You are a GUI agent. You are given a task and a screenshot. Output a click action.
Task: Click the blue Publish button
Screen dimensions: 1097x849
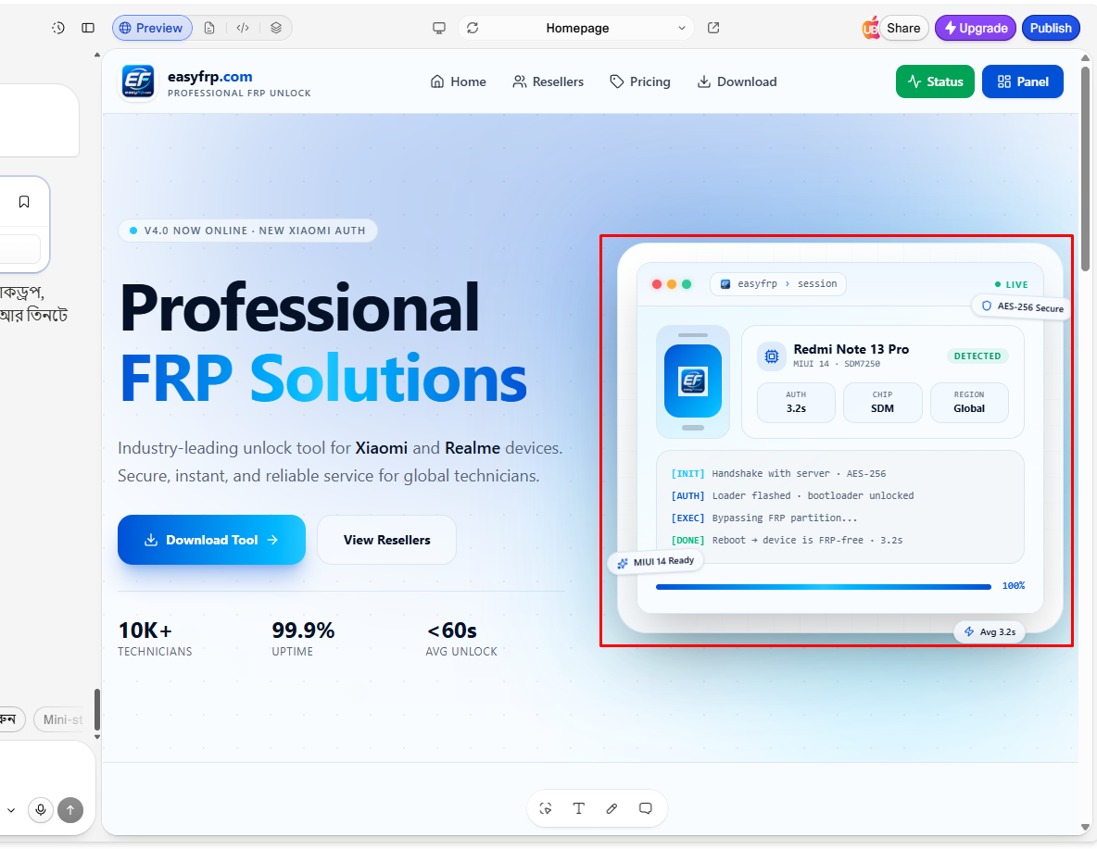tap(1051, 28)
